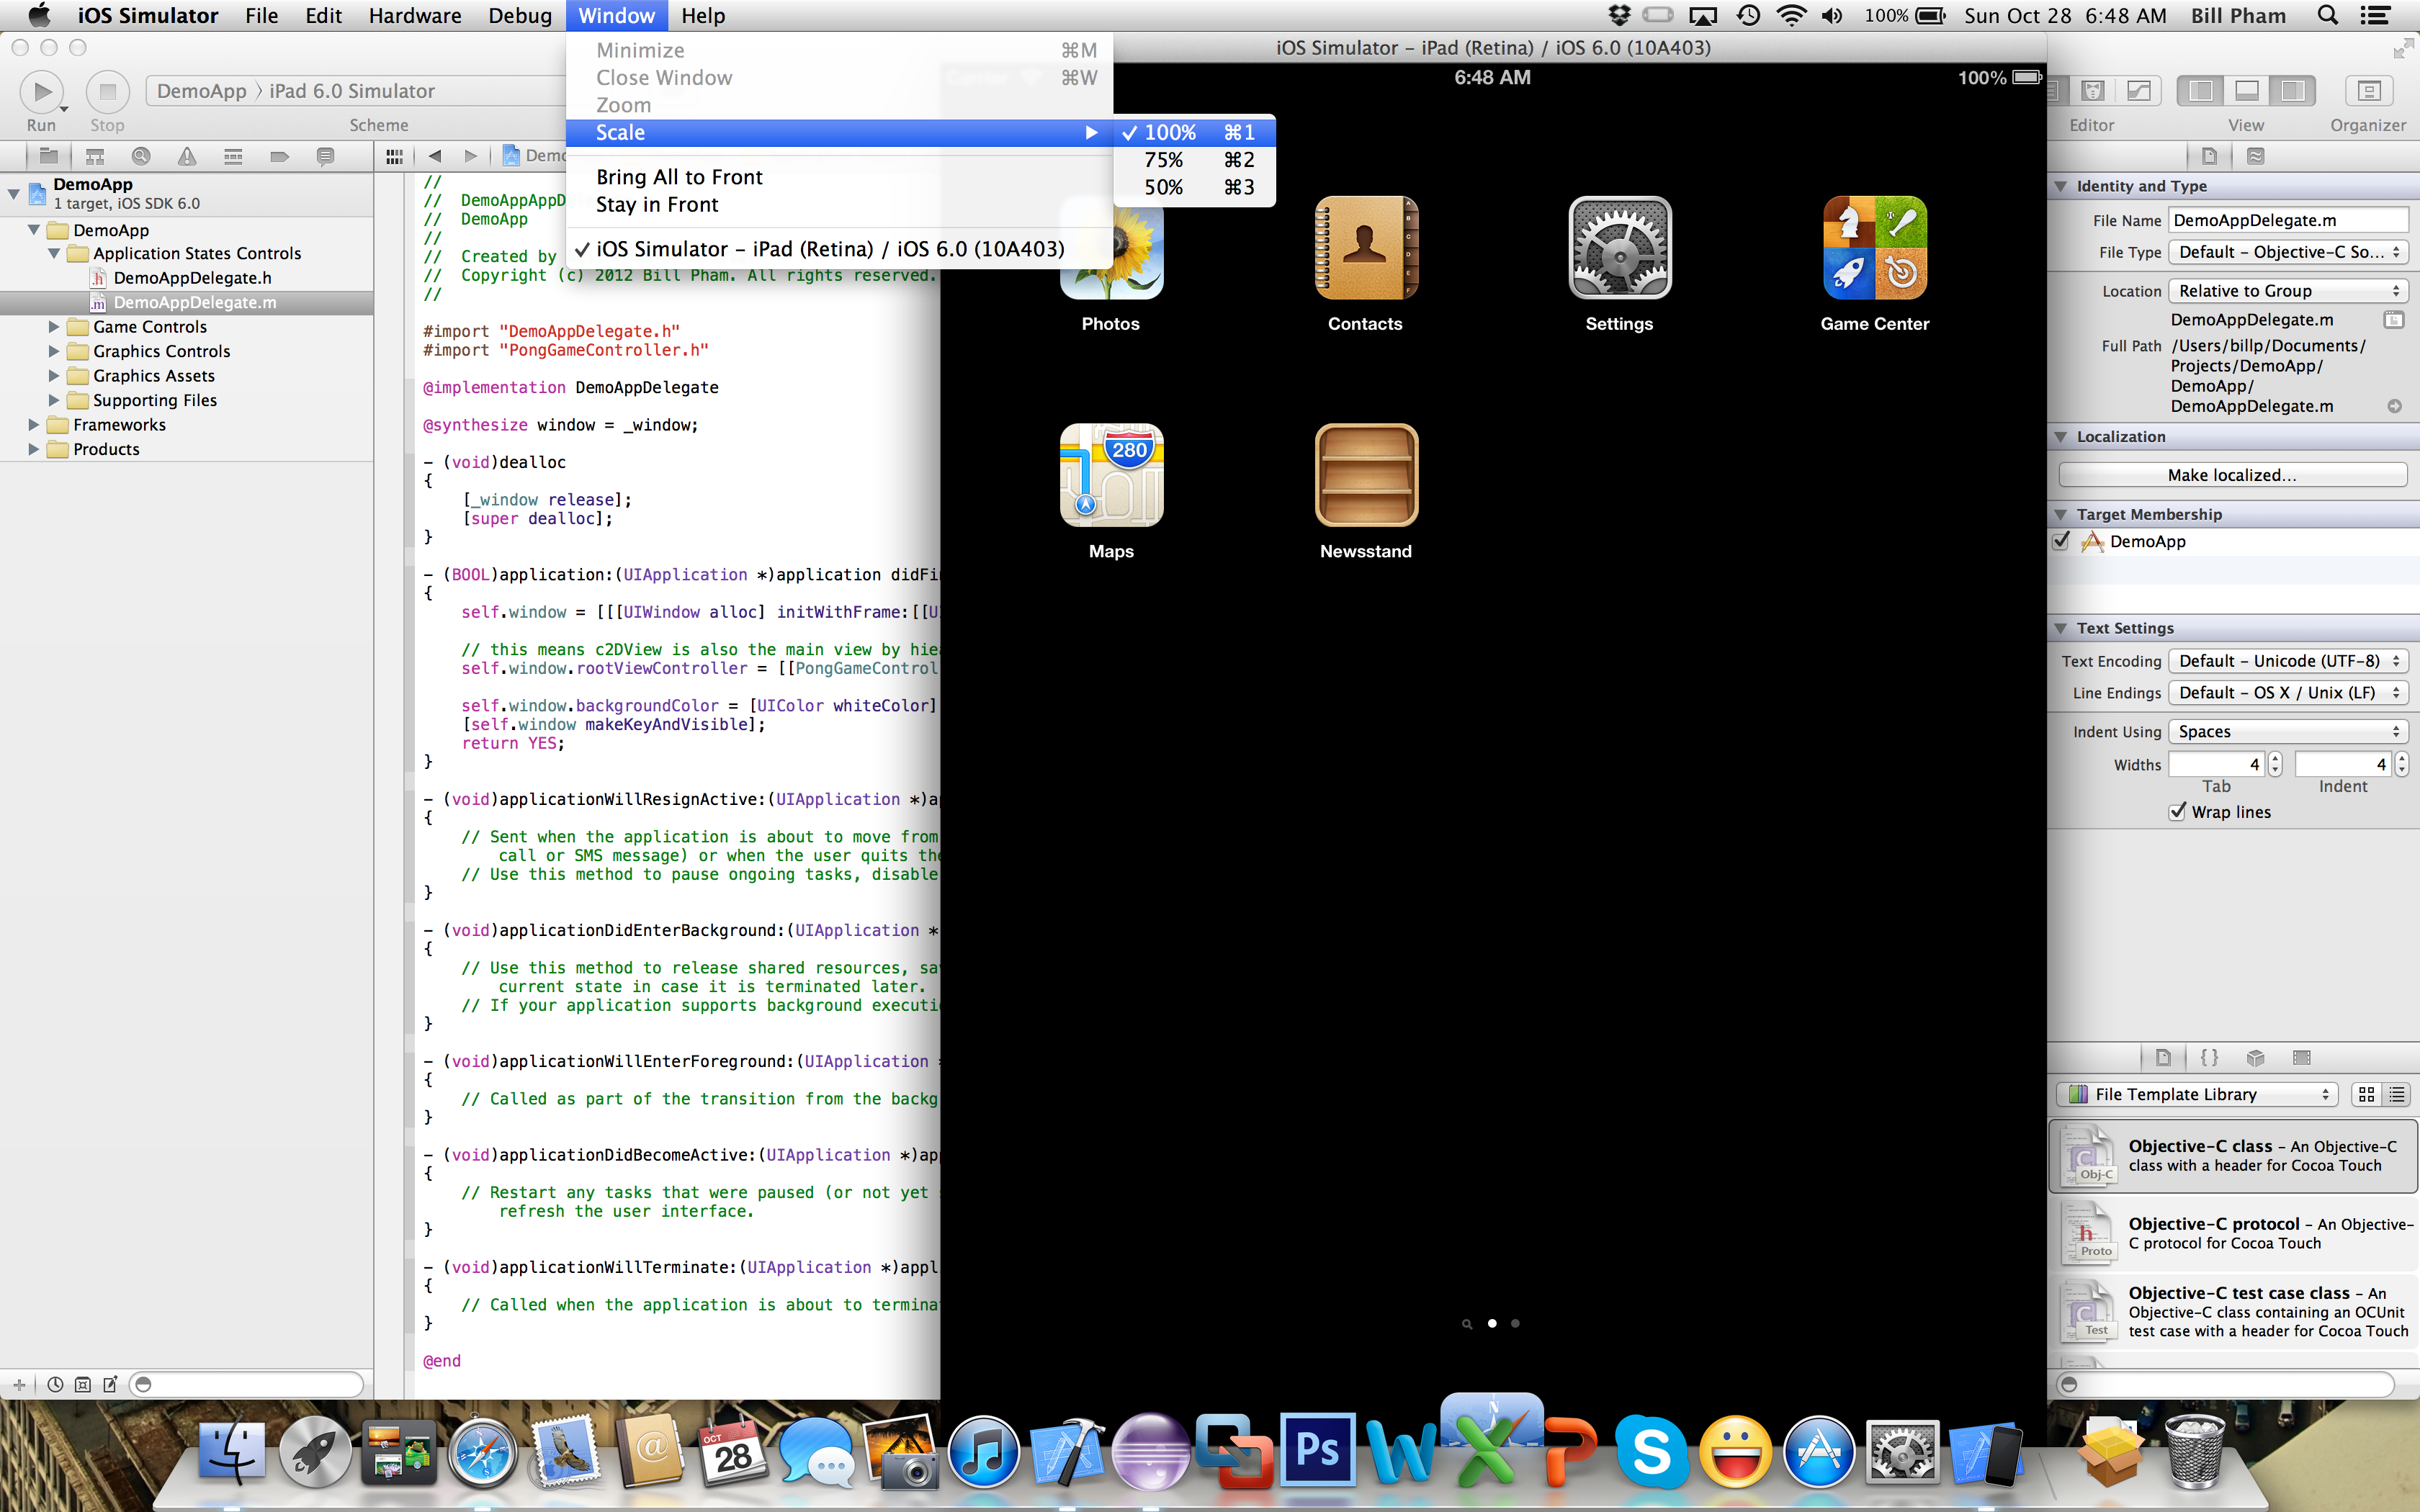Open the Maps app icon
This screenshot has height=1512, width=2420.
(x=1111, y=475)
